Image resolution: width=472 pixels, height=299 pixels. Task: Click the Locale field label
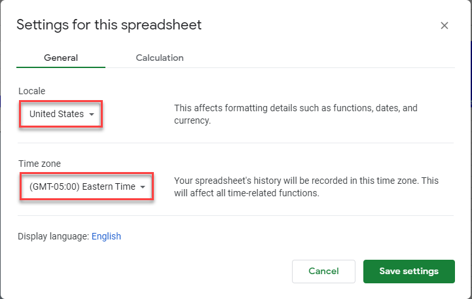pyautogui.click(x=31, y=91)
